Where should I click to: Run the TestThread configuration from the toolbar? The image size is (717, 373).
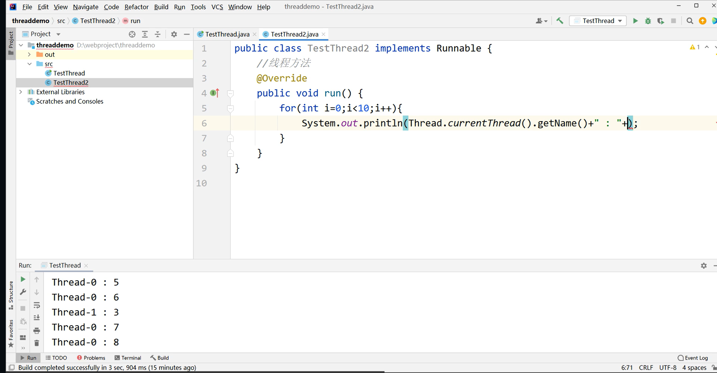[635, 21]
